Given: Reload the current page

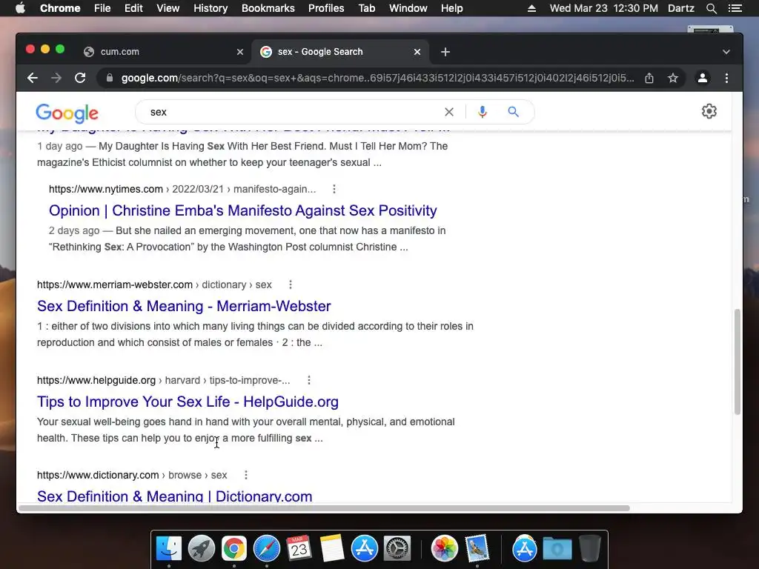Looking at the screenshot, I should pyautogui.click(x=80, y=78).
